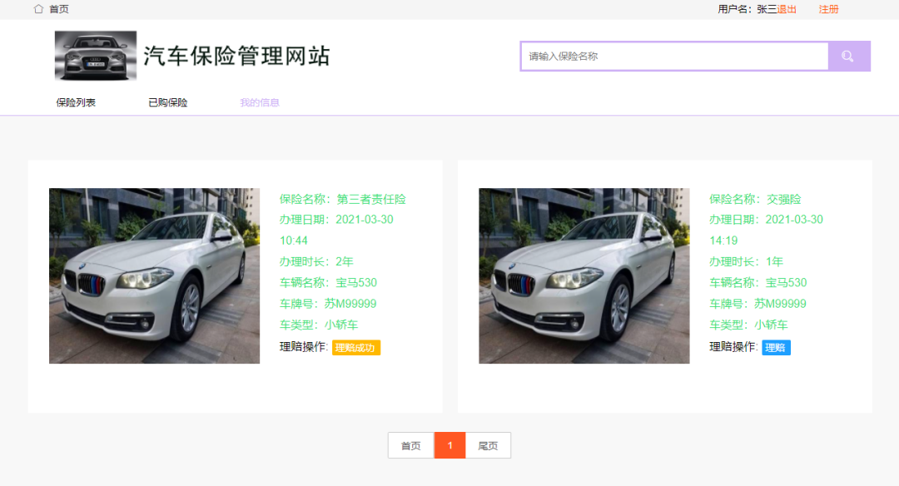Click 首页 pagination button
Screen dimensions: 899x486
coord(410,445)
